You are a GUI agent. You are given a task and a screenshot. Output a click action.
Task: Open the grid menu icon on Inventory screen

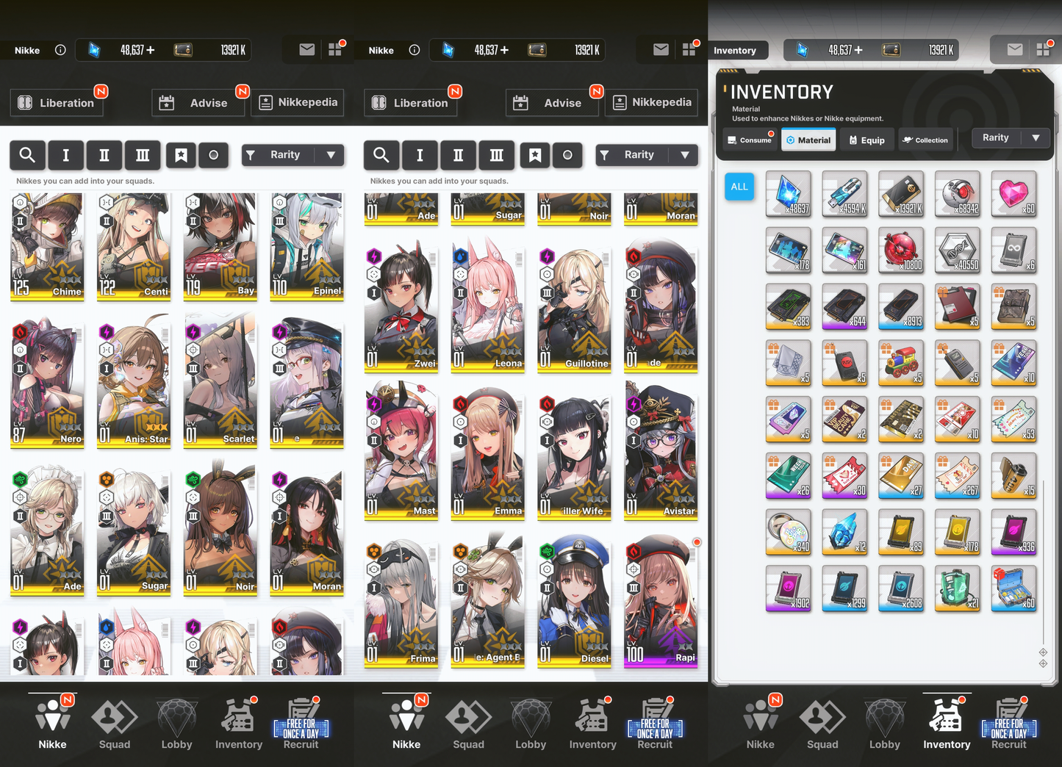tap(1044, 48)
